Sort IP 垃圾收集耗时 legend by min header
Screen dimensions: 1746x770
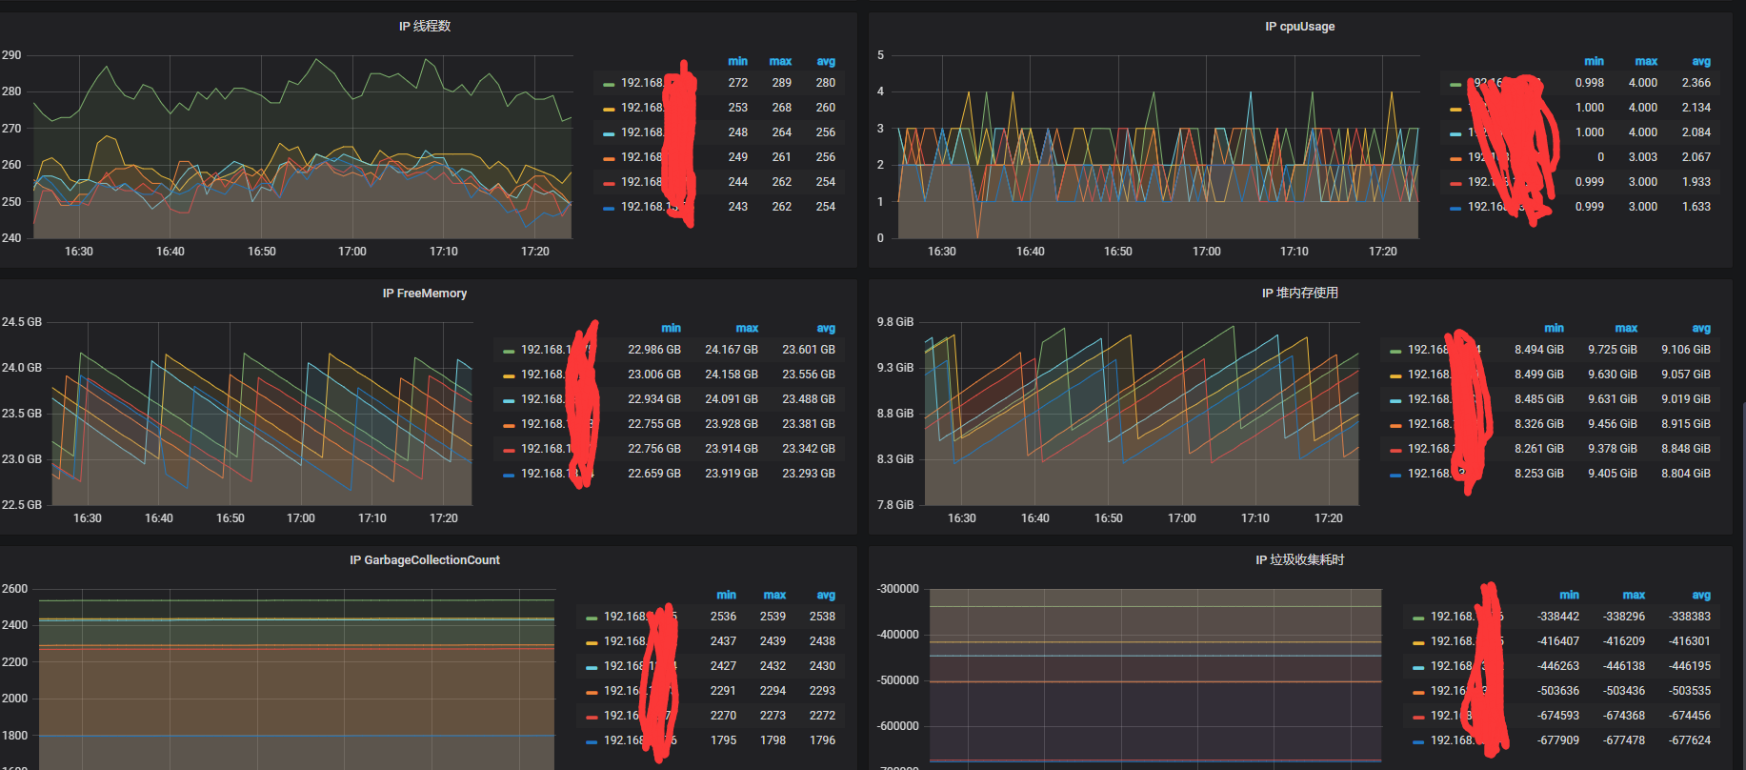pyautogui.click(x=1569, y=595)
